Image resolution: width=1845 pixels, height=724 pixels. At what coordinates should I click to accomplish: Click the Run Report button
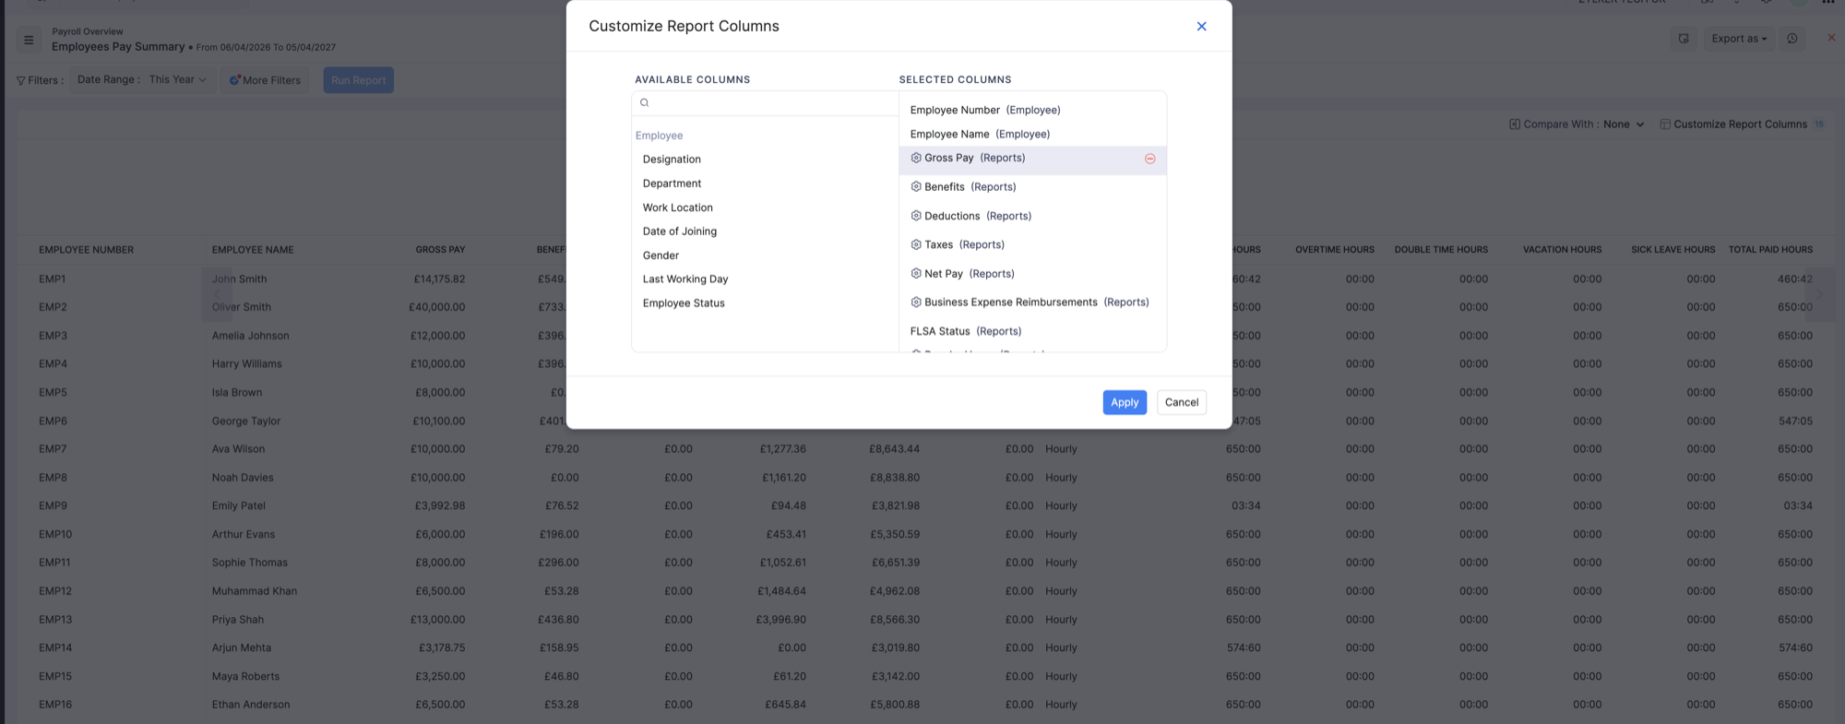tap(358, 80)
